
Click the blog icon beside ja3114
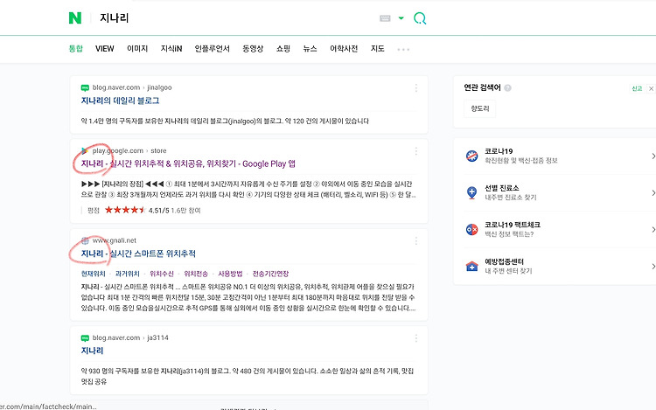point(85,338)
